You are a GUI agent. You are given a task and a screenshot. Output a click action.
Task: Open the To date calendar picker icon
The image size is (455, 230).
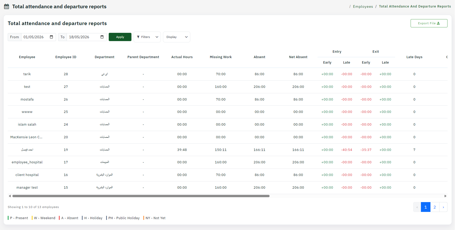tap(102, 37)
